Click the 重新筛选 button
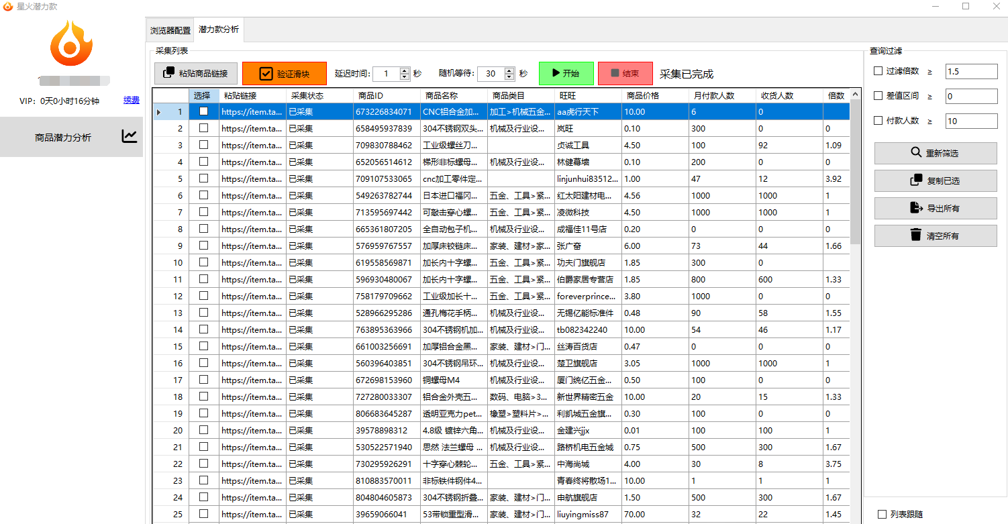The width and height of the screenshot is (1008, 524). pos(936,153)
